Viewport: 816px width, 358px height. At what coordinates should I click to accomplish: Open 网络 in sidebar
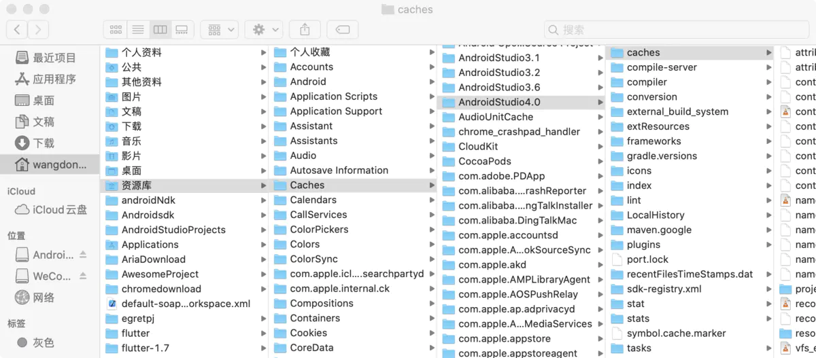pos(49,298)
